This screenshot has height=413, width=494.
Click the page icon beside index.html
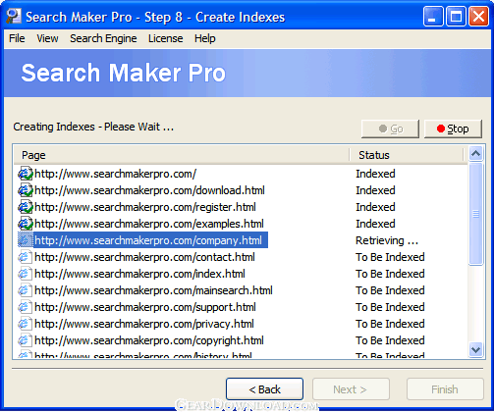[x=26, y=274]
